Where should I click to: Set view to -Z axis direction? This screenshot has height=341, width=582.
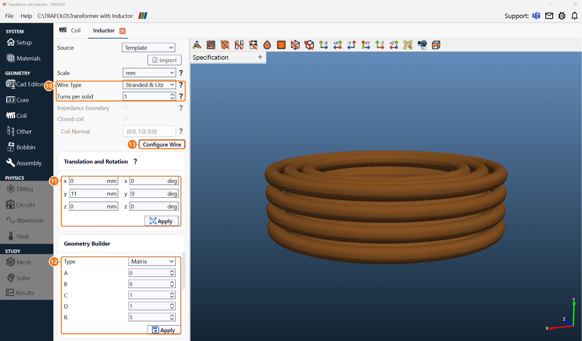[x=380, y=45]
